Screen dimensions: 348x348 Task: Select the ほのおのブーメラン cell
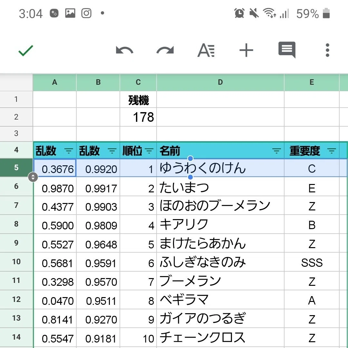pos(220,206)
